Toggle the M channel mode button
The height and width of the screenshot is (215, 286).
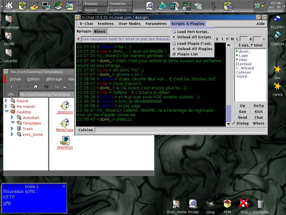click(x=232, y=39)
